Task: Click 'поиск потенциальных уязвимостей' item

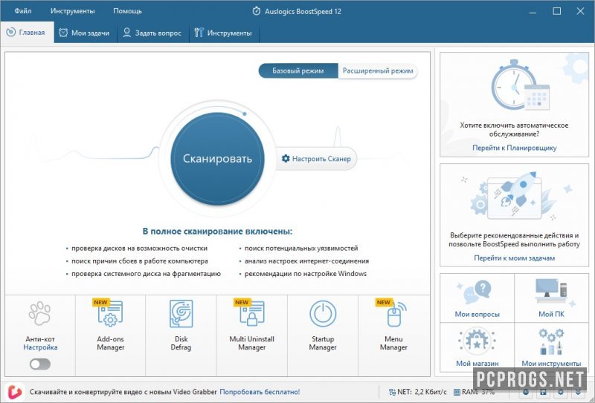Action: tap(301, 249)
